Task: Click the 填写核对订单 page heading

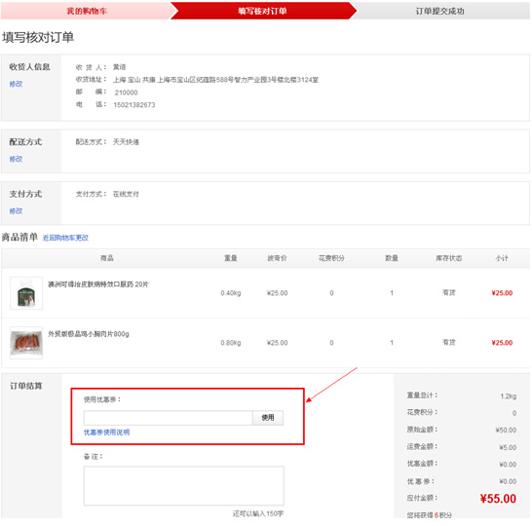Action: click(38, 37)
